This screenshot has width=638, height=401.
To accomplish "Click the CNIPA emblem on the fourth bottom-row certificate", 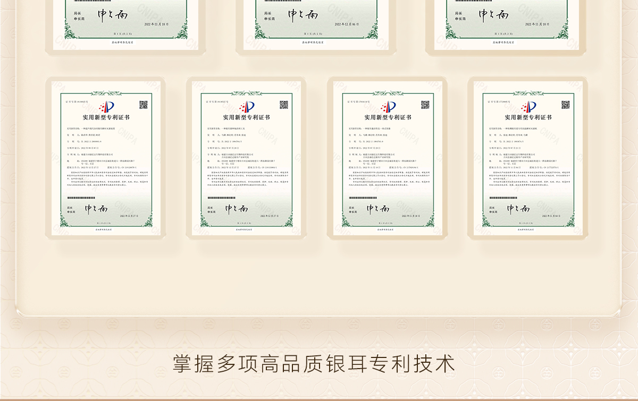I will click(x=528, y=107).
